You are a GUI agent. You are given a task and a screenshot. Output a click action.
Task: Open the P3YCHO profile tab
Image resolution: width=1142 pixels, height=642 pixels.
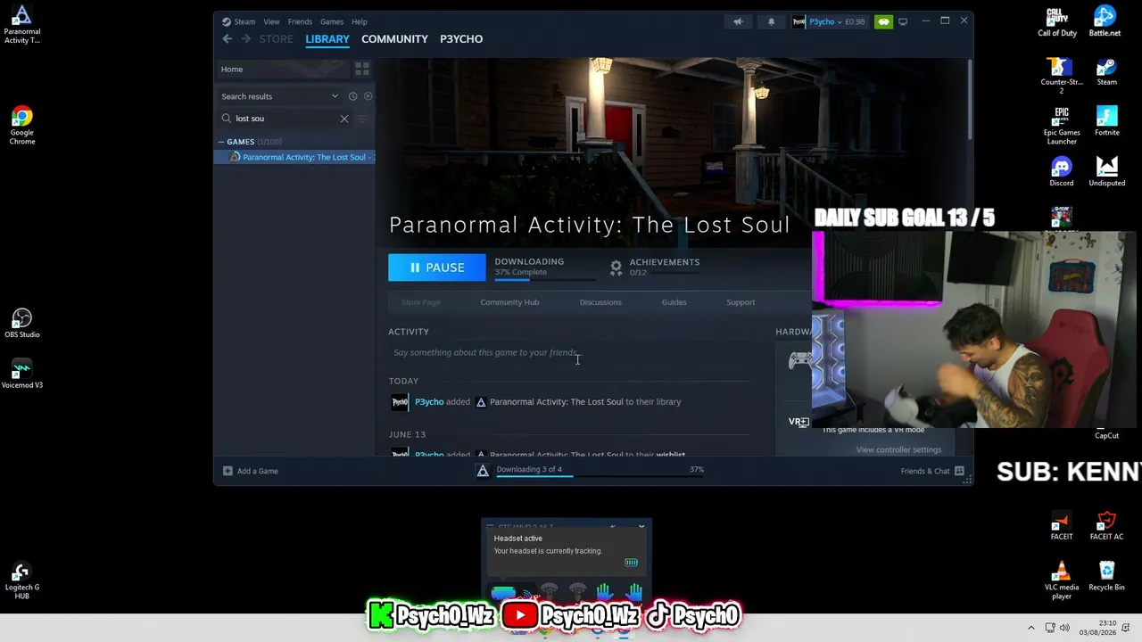pos(461,39)
